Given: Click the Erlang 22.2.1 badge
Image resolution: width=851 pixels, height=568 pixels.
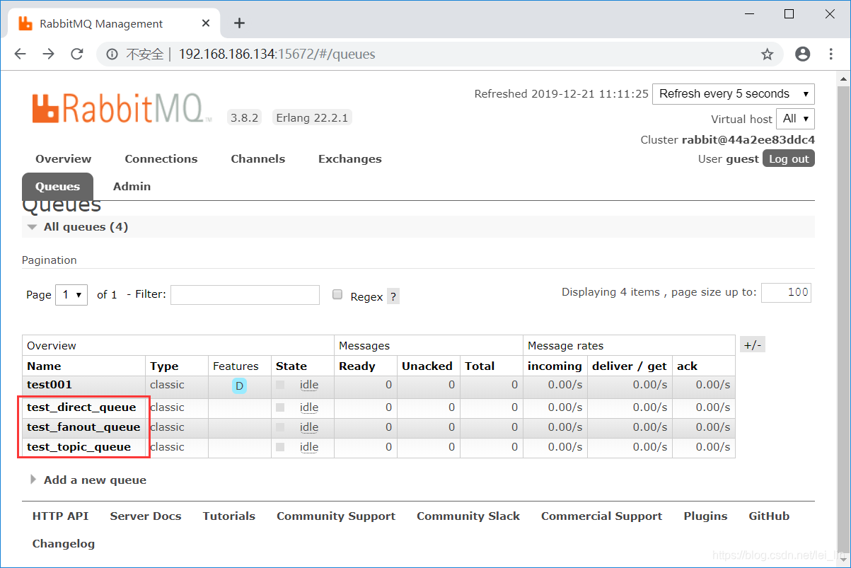Looking at the screenshot, I should (312, 118).
